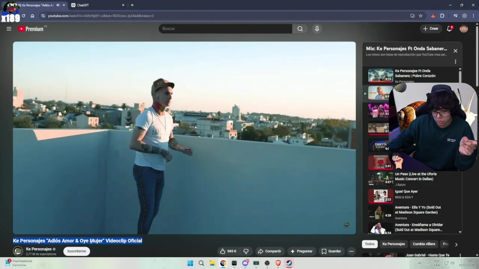The image size is (479, 269).
Task: Open the taskbar volume control
Action: tap(452, 263)
